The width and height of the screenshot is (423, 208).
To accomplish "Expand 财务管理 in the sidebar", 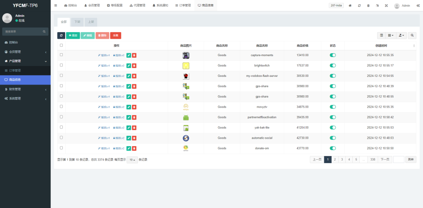I will click(25, 89).
